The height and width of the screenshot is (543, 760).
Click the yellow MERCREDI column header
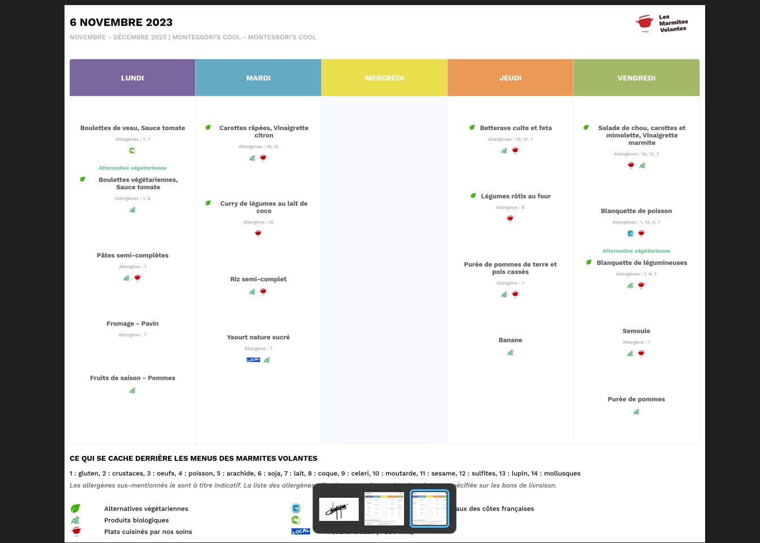coord(384,78)
